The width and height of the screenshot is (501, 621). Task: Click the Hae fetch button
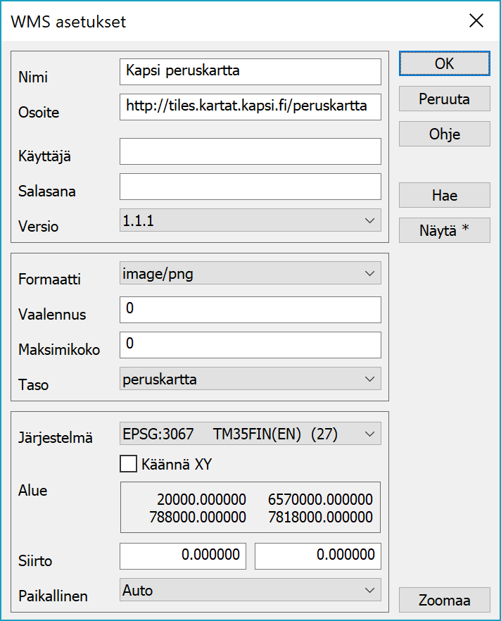click(444, 195)
